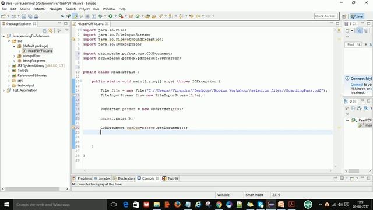
Task: Switch to the Javadoc tab
Action: click(103, 178)
